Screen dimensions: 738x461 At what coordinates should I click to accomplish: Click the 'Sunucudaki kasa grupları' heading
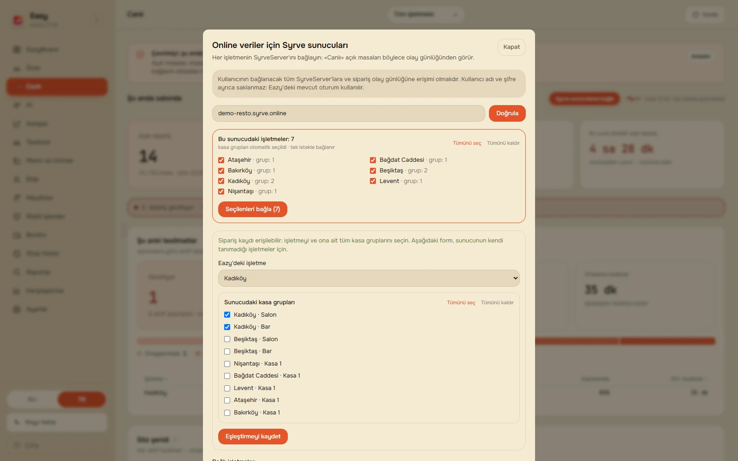click(x=259, y=302)
